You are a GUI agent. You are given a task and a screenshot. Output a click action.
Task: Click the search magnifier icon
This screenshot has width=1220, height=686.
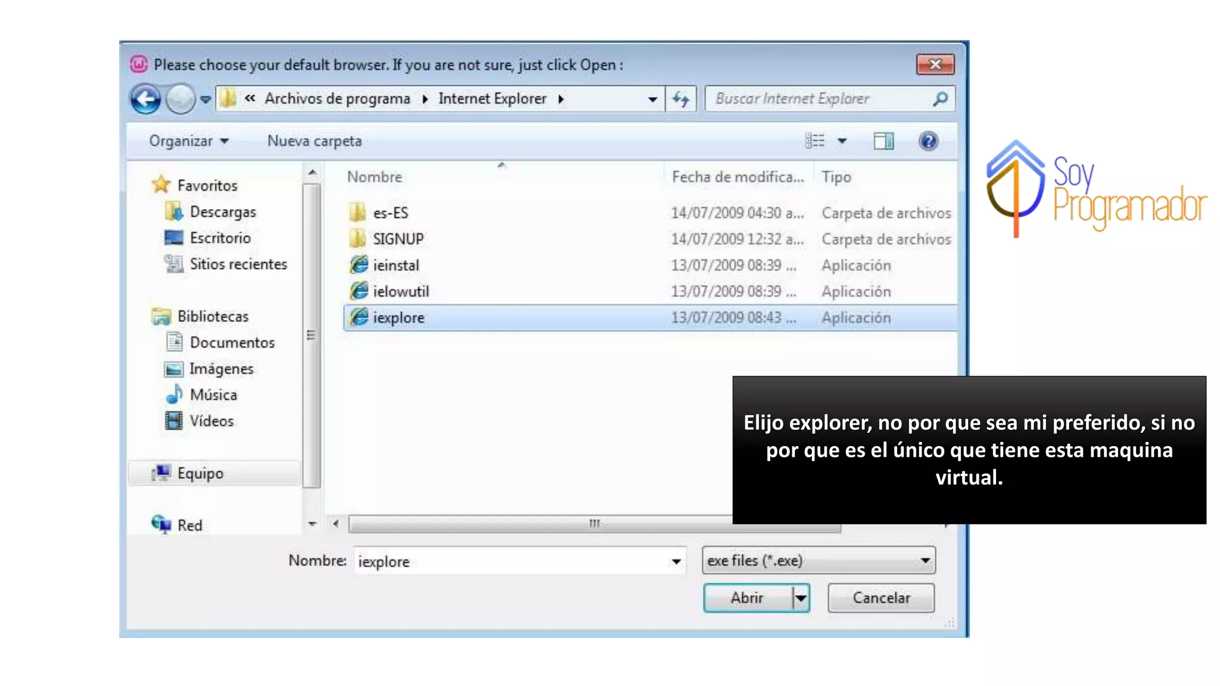click(941, 99)
